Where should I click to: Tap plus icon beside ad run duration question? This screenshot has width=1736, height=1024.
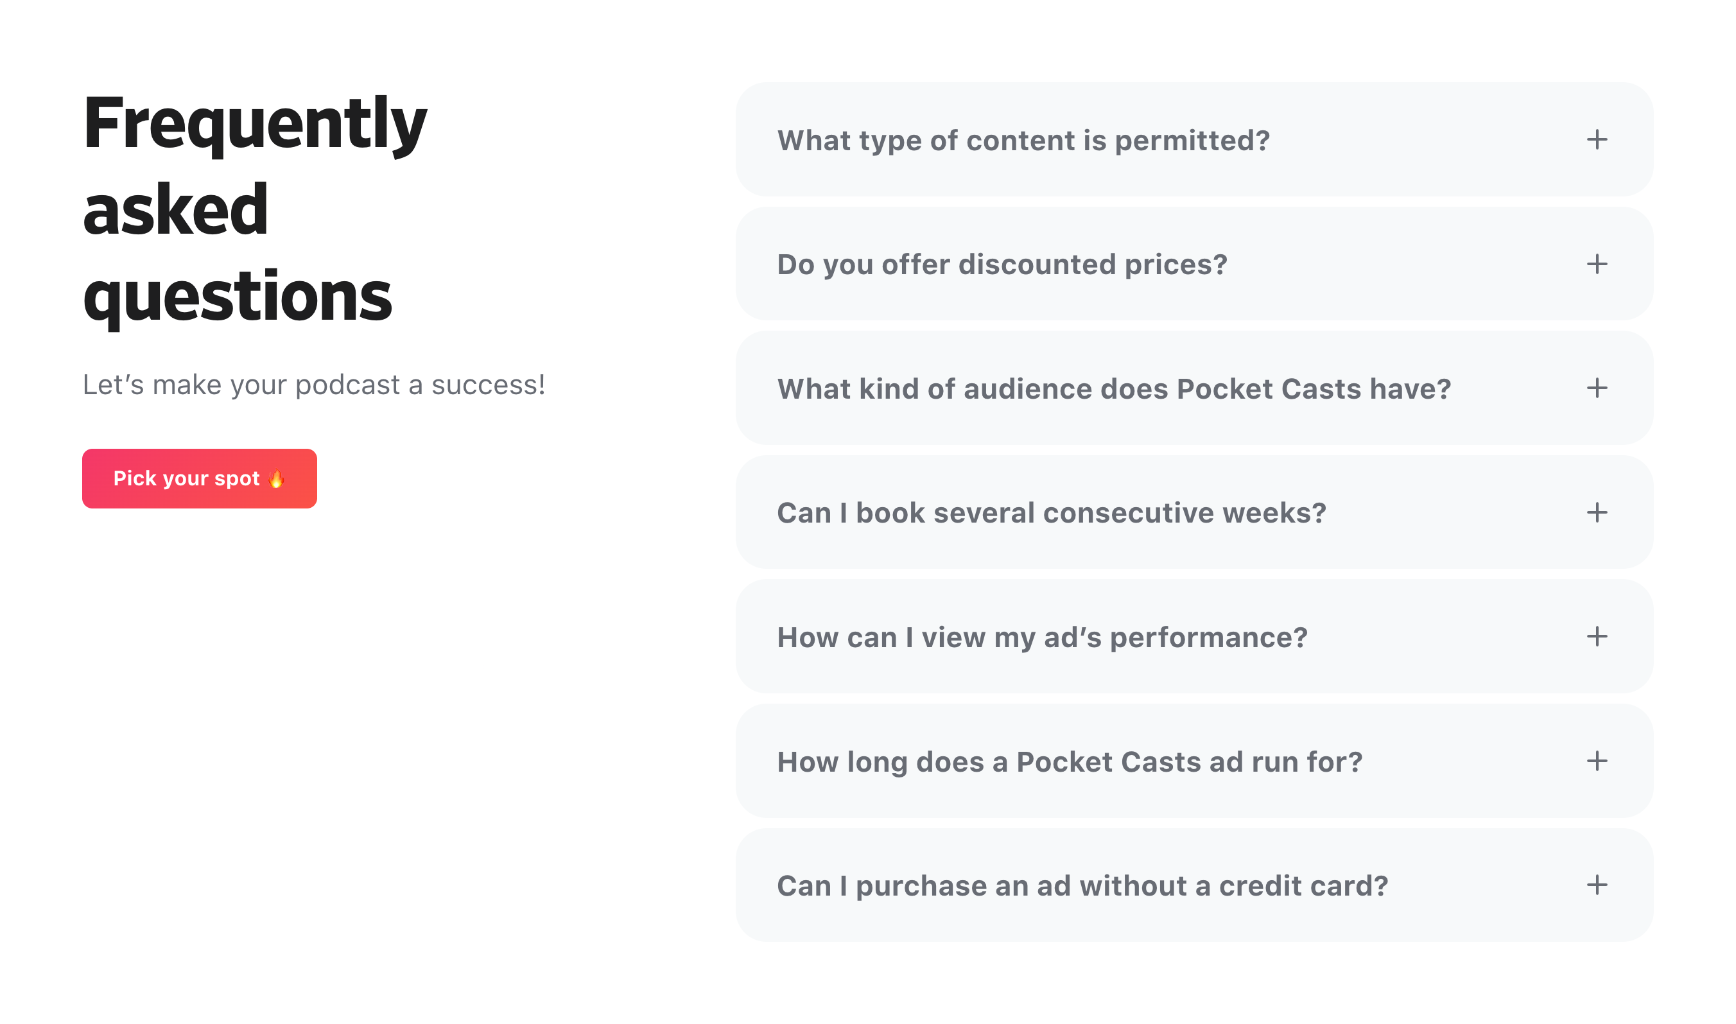click(x=1596, y=760)
